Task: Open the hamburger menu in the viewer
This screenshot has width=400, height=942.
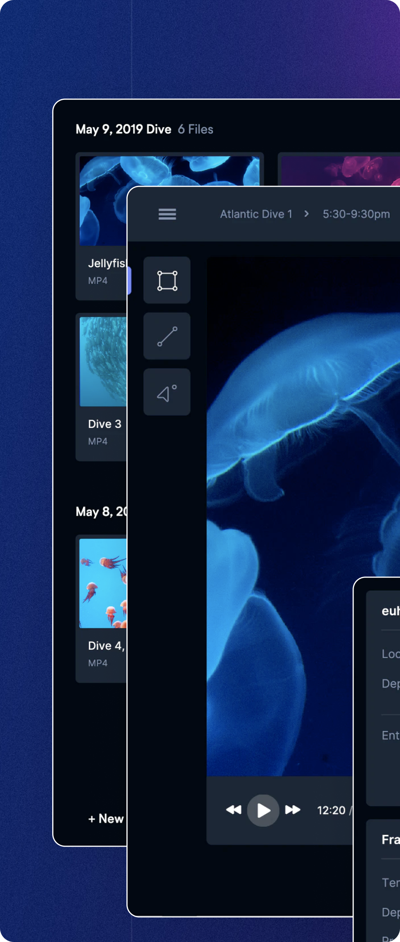Action: 167,214
